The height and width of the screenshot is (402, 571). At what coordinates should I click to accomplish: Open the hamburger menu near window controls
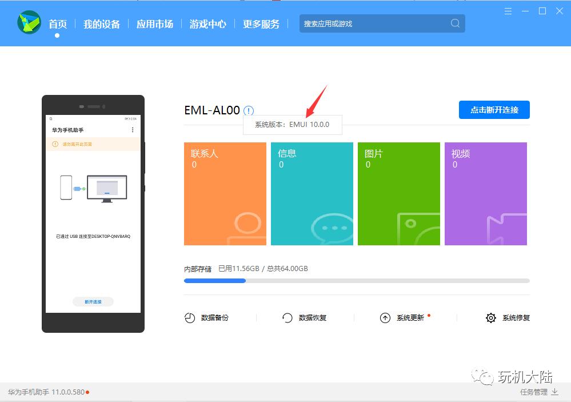[x=508, y=11]
